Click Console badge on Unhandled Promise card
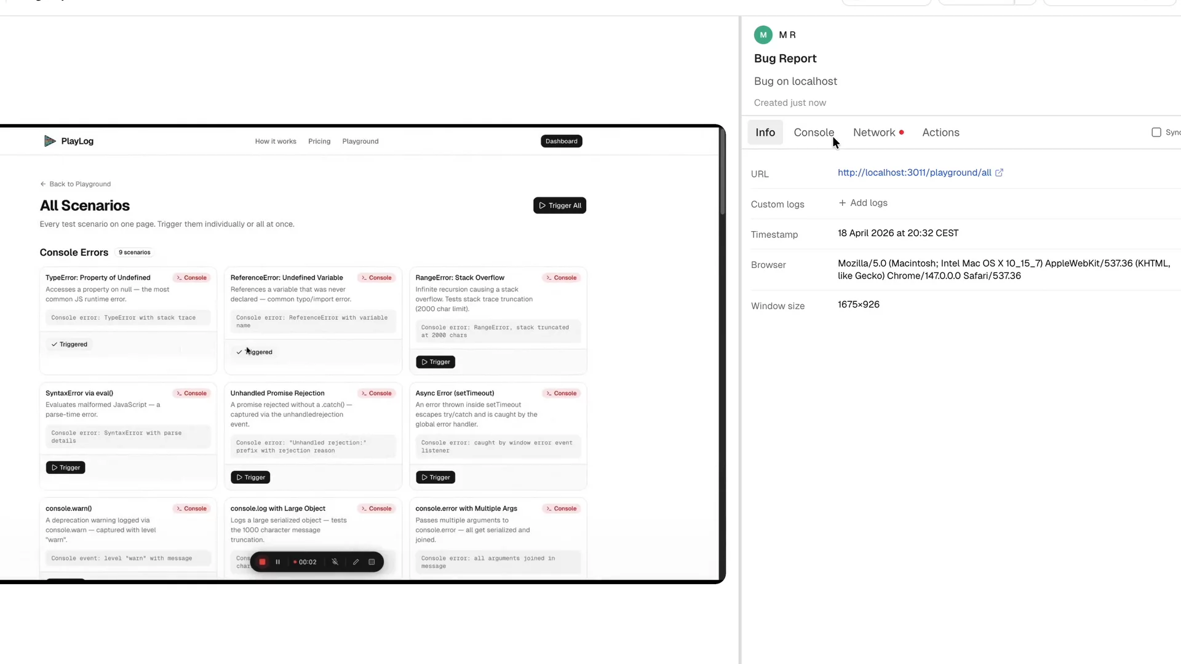 (x=376, y=393)
